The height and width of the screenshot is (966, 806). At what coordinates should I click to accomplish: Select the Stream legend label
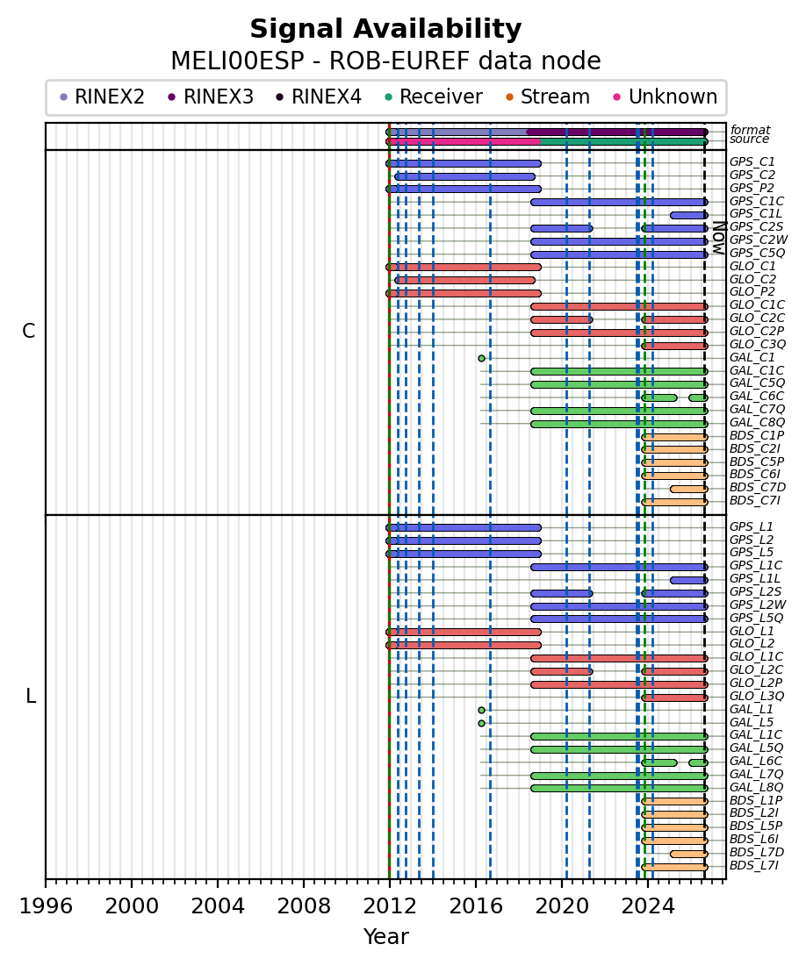555,97
